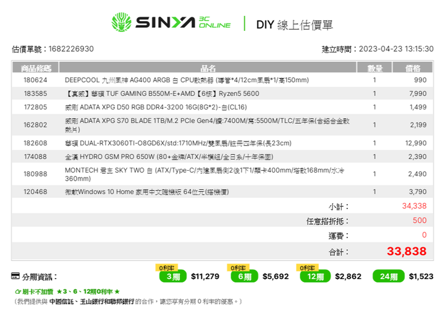The width and height of the screenshot is (445, 316).
Task: Click the 運費 label
Action: coord(339,236)
